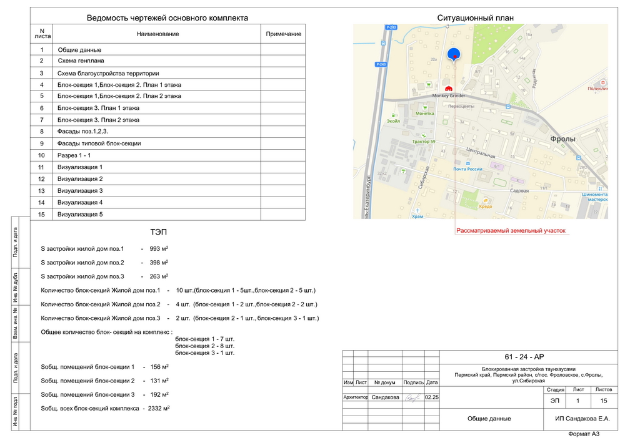Viewport: 625px width, 438px height.
Task: Select the Экойл fuel station icon
Action: [x=393, y=115]
